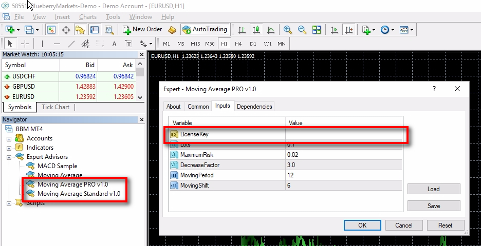Screen dimensions: 481x246
Task: Tile chart windows icon
Action: pos(316,30)
